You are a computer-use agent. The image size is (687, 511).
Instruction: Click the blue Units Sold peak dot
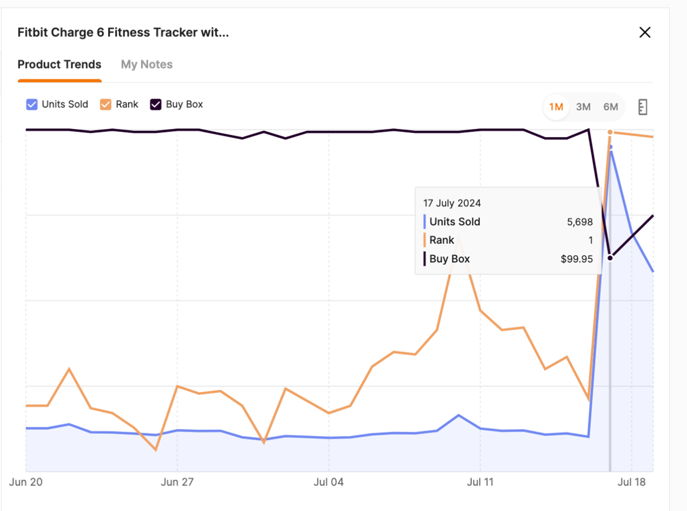pos(611,147)
